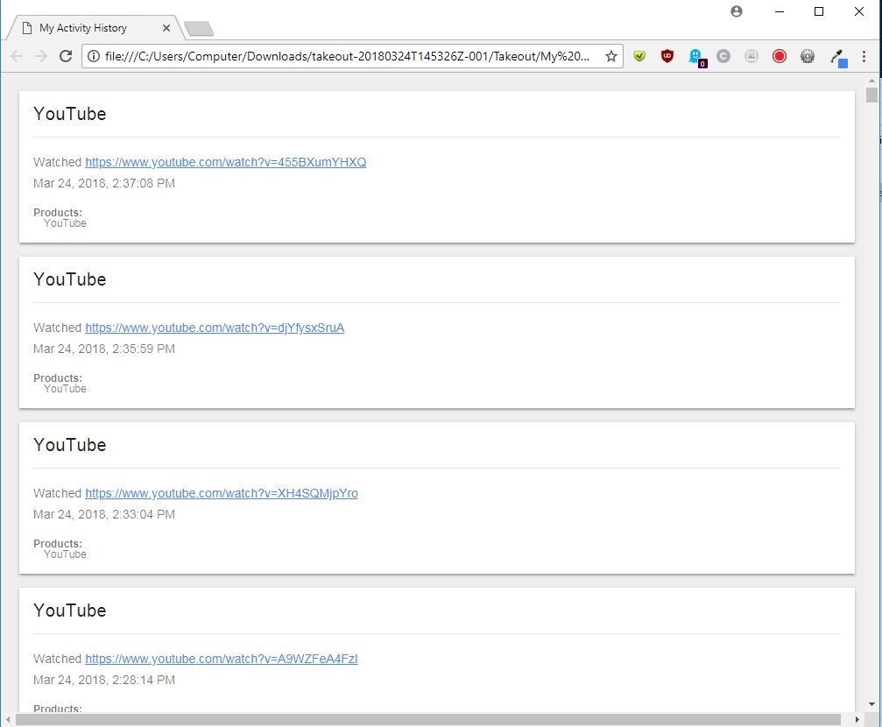Select the My Activity History tab
This screenshot has height=727, width=882.
pyautogui.click(x=94, y=28)
